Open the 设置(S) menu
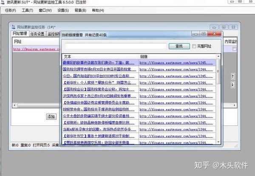 click(63, 10)
